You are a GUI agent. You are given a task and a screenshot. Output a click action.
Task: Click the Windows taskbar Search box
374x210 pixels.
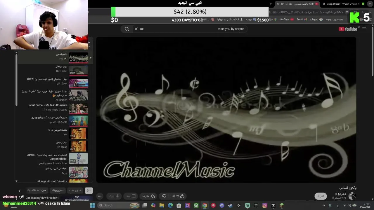(x=119, y=205)
